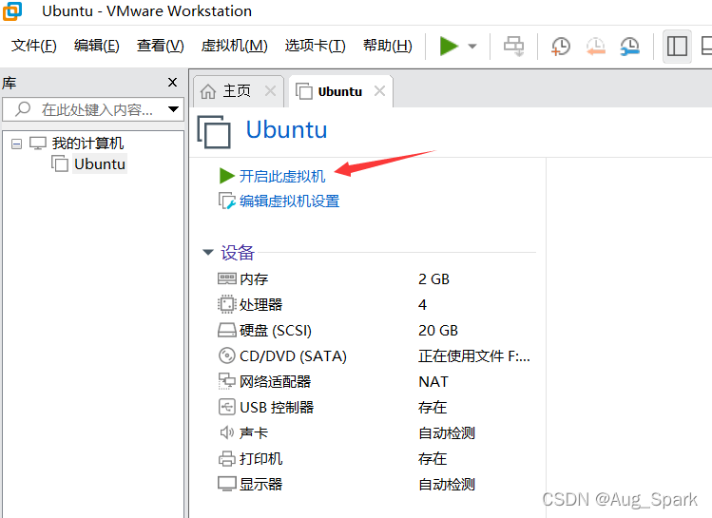Select the Ubuntu VM in the library tree
Viewport: 712px width, 518px height.
tap(100, 163)
